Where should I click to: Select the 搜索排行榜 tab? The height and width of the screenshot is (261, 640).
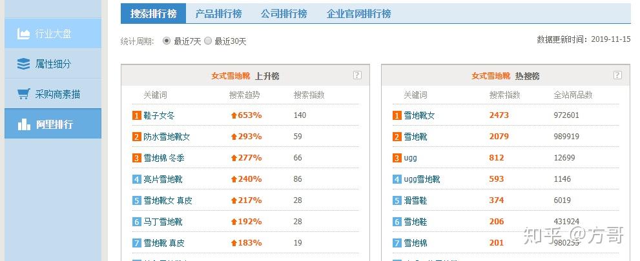(154, 14)
